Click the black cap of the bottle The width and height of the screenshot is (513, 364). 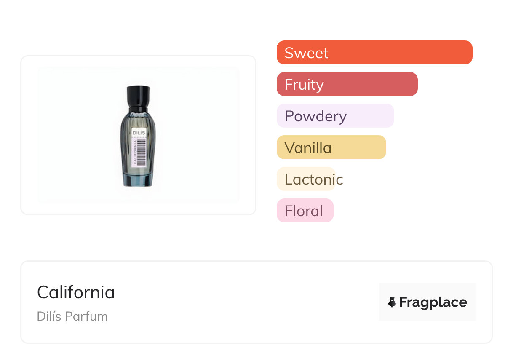tap(138, 98)
